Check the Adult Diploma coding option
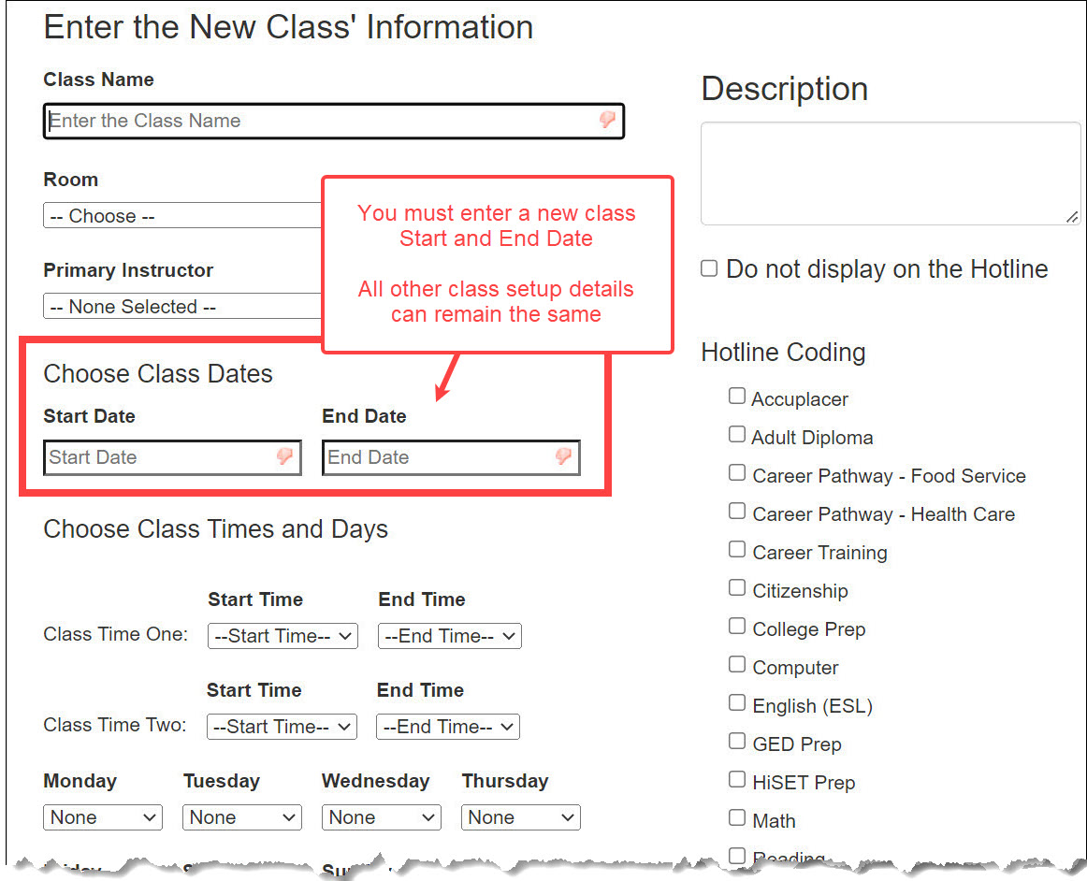Viewport: 1087px width, 881px height. tap(737, 434)
